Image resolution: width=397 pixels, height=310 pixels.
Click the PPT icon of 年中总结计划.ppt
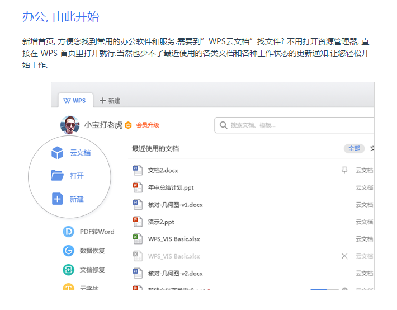click(138, 187)
